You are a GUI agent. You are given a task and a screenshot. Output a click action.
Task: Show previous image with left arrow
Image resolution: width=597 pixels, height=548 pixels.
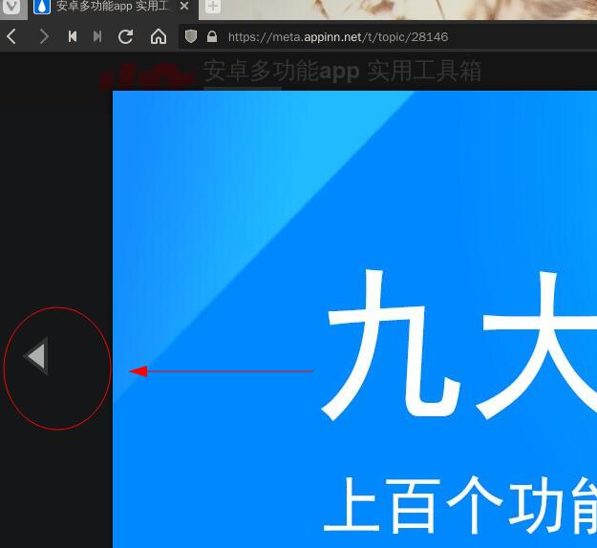click(x=36, y=357)
